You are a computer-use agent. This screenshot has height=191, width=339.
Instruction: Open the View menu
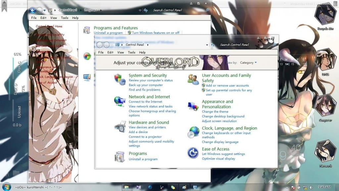click(x=121, y=52)
